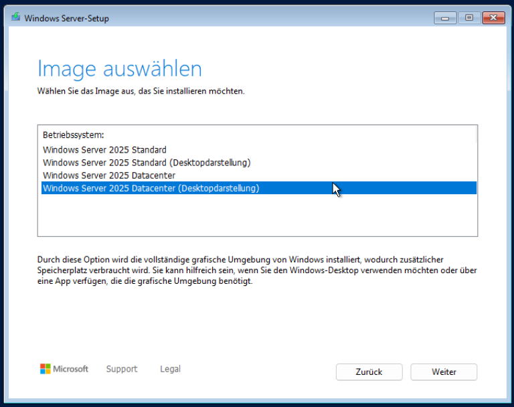Choose Windows Server 2025 Standard (Desktopdarstellung)
The image size is (514, 407).
click(259, 163)
